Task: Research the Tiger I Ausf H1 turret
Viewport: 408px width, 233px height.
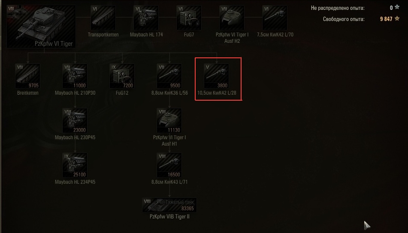Action: click(x=169, y=121)
